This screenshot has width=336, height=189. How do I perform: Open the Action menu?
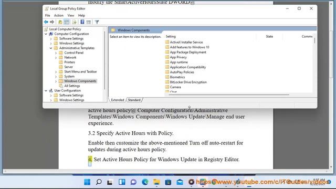[x=58, y=15]
